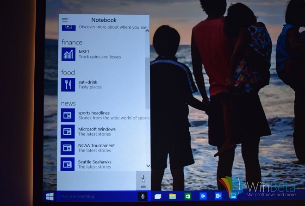The image size is (305, 206).
Task: Open the first Outlook icon in the taskbar
Action: pyautogui.click(x=203, y=196)
